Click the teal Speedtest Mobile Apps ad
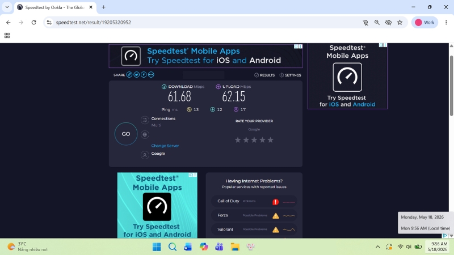This screenshot has height=255, width=454. coord(157,206)
